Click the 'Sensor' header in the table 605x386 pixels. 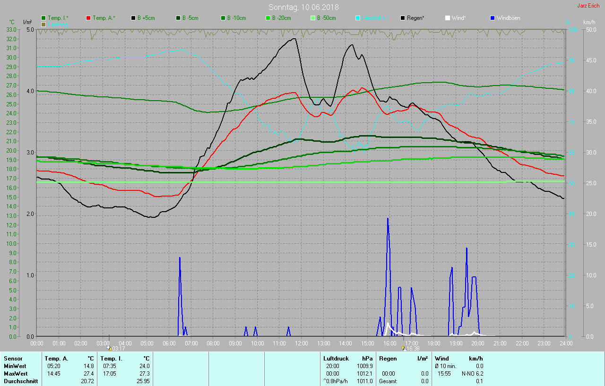click(x=13, y=359)
